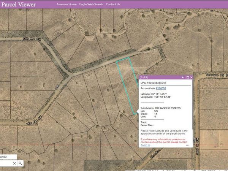The width and height of the screenshot is (228, 171).
Task: Click the UPC 1006068385047 text
Action: click(154, 83)
